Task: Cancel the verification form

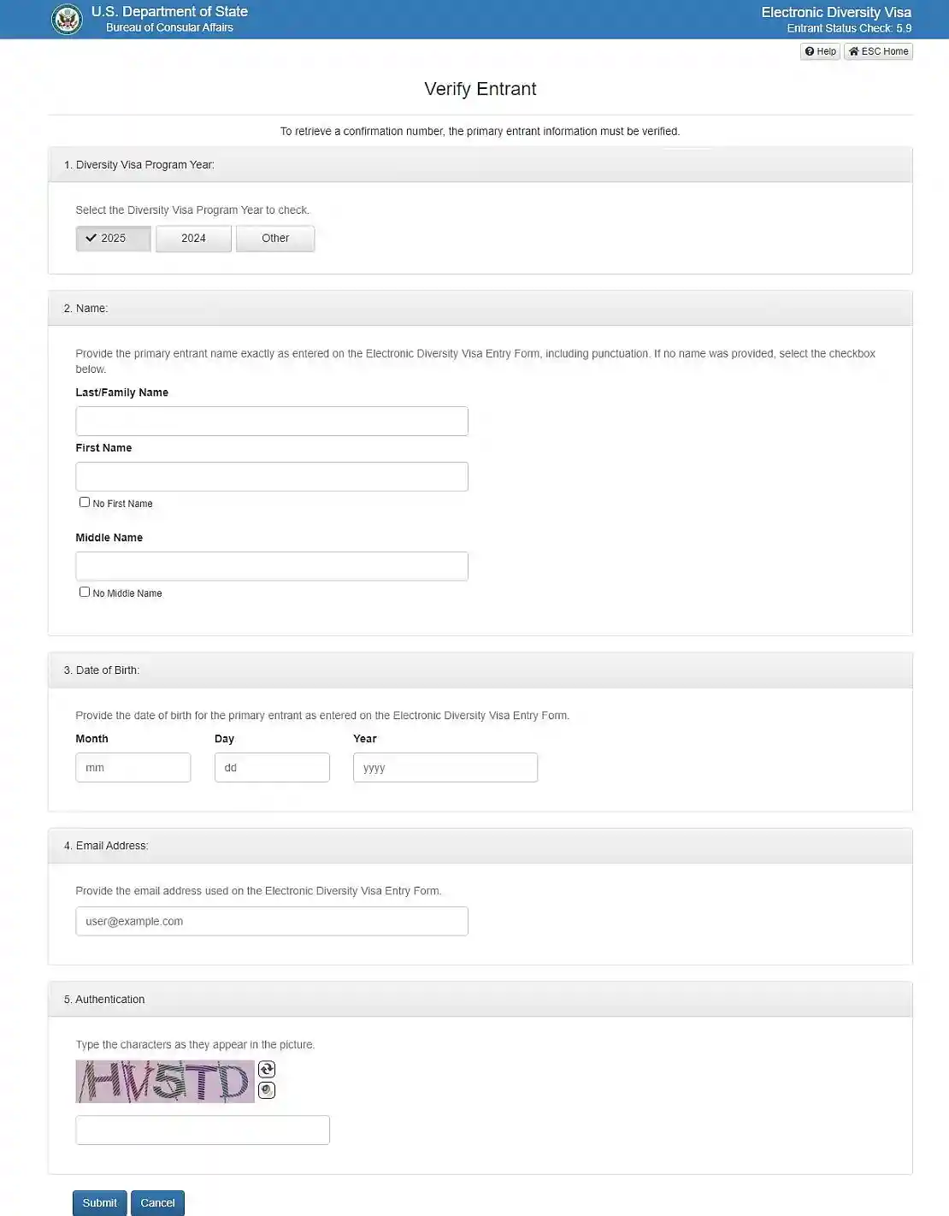Action: [x=157, y=1202]
